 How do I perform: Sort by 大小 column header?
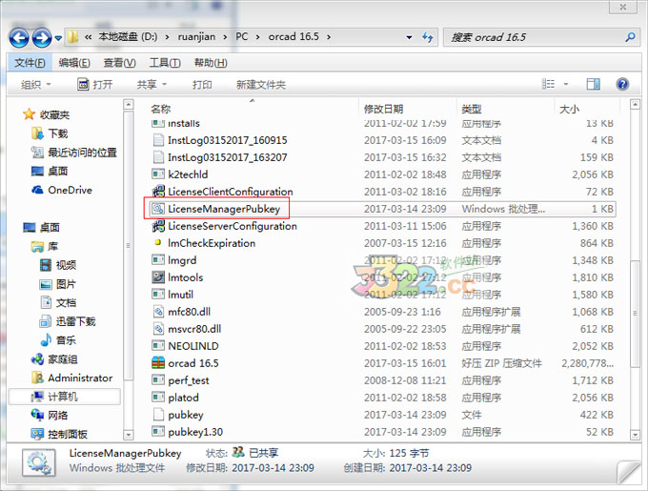click(569, 109)
